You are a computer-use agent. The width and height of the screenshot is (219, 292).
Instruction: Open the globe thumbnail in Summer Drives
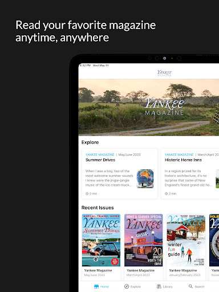[145, 179]
